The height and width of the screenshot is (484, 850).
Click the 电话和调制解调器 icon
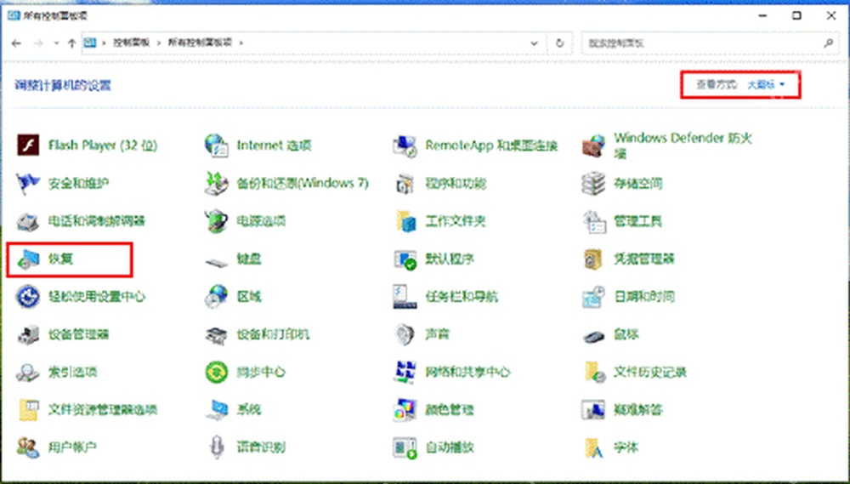[x=28, y=221]
